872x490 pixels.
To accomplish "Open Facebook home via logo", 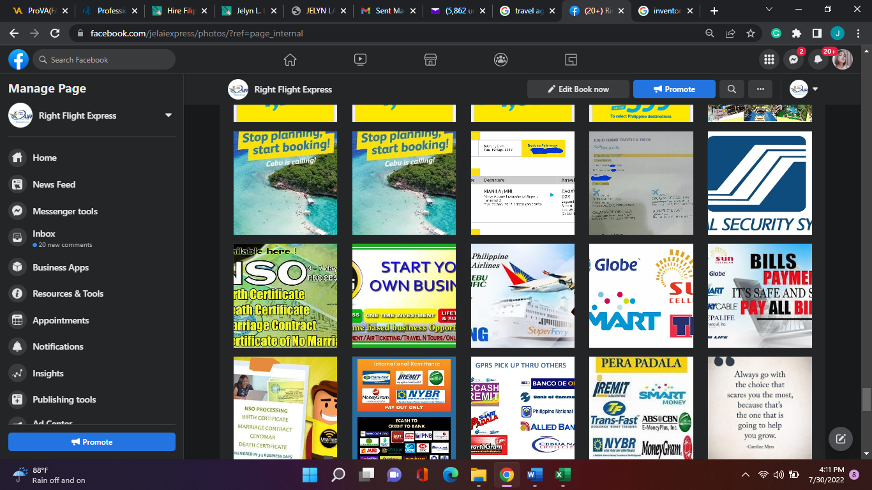I will [x=19, y=59].
